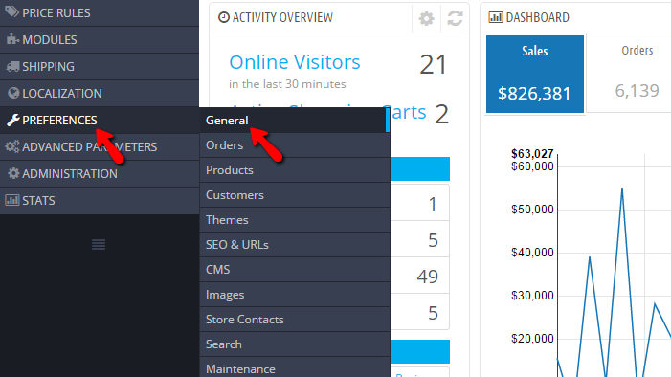671x377 pixels.
Task: Select General in Preferences submenu
Action: point(295,121)
